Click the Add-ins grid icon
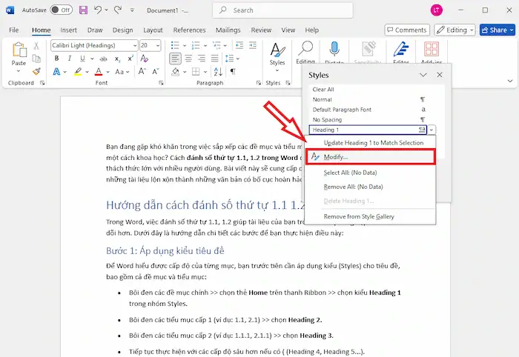The image size is (519, 357). [432, 50]
